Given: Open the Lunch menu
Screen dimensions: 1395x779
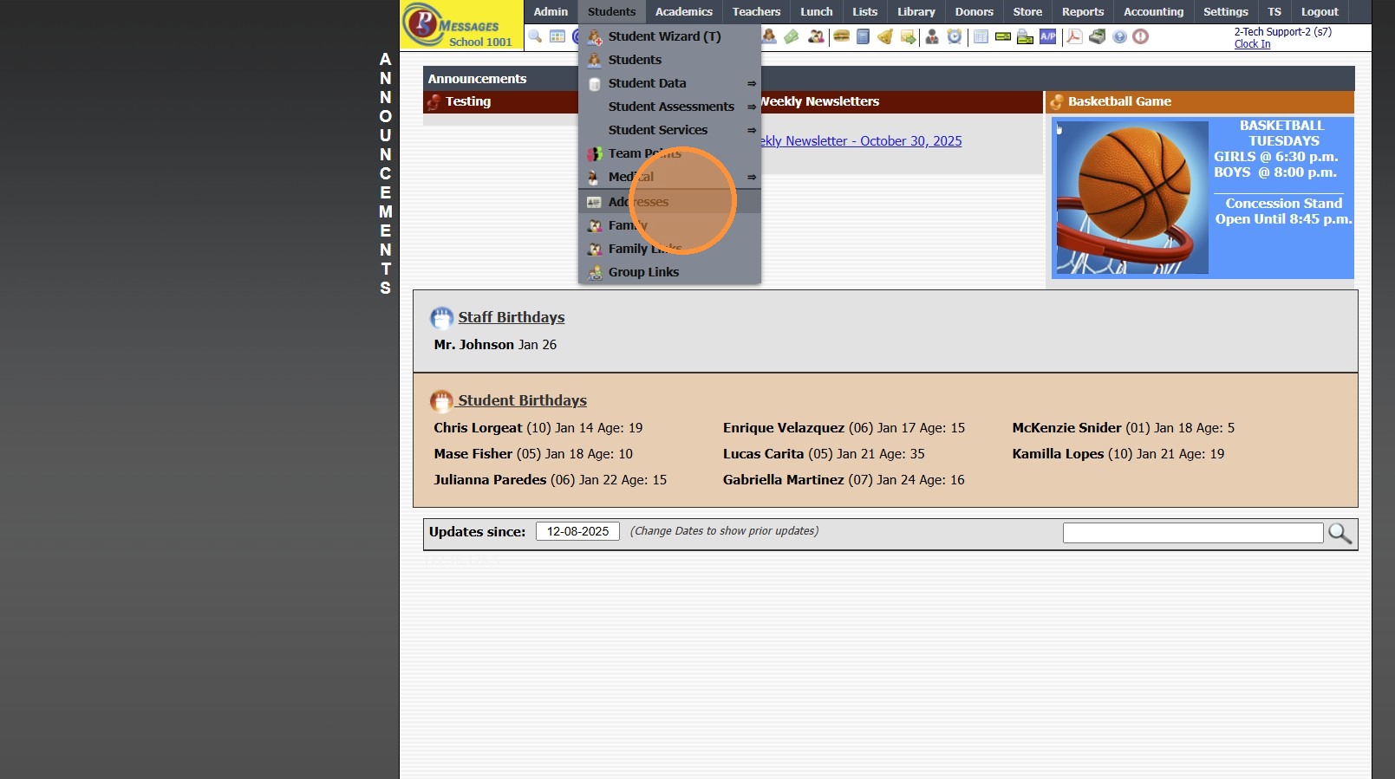Looking at the screenshot, I should point(817,12).
